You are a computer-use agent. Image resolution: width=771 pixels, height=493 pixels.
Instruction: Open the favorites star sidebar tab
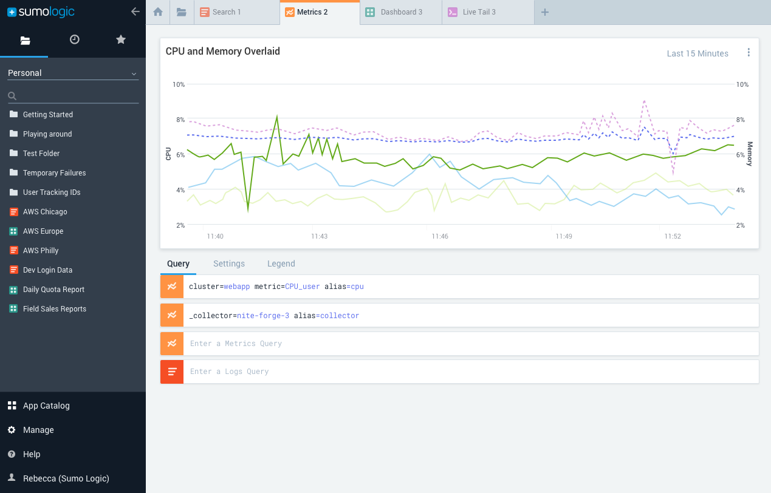[x=121, y=39]
